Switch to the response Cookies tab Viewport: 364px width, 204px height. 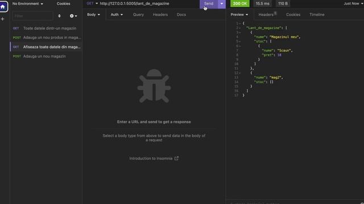(293, 15)
